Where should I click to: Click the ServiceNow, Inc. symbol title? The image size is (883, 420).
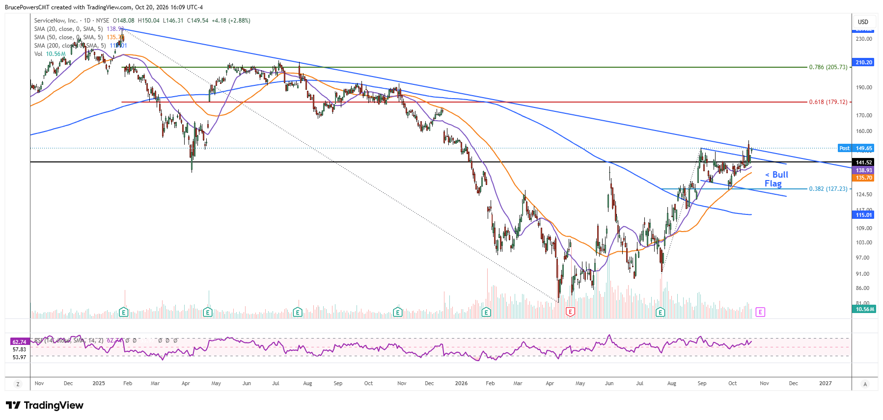[55, 21]
